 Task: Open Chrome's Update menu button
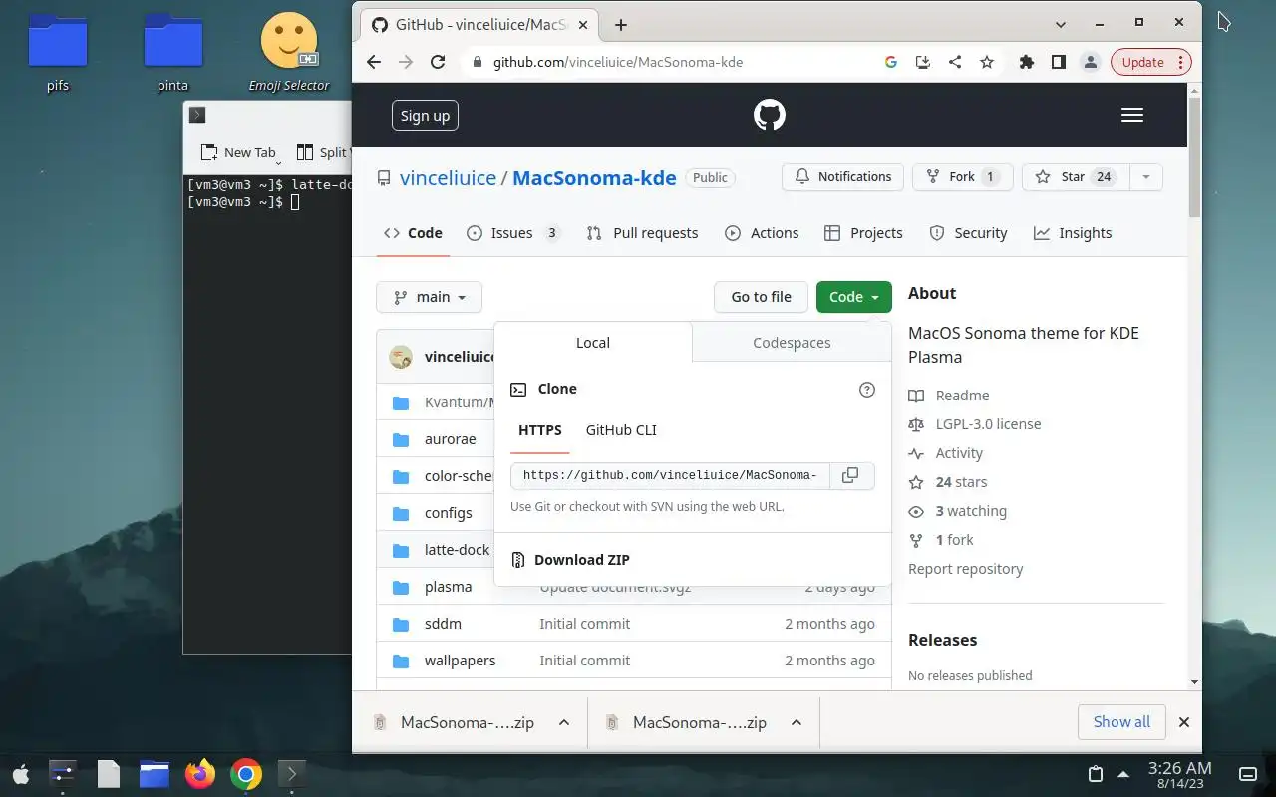pos(1151,62)
